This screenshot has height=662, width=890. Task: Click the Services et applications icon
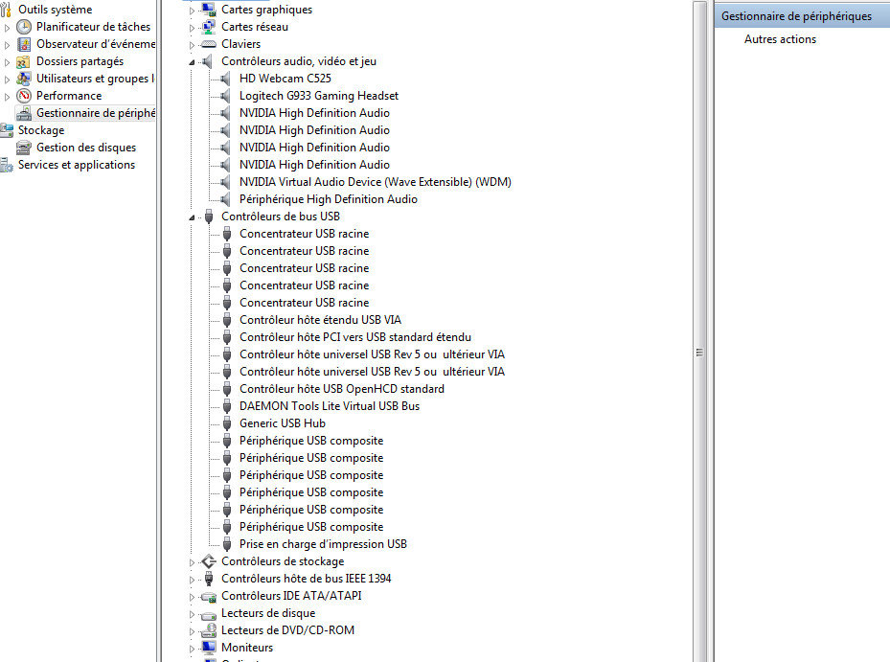(x=7, y=165)
